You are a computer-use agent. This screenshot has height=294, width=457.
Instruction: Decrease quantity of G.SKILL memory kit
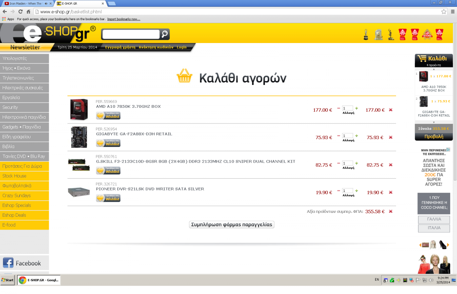point(339,163)
